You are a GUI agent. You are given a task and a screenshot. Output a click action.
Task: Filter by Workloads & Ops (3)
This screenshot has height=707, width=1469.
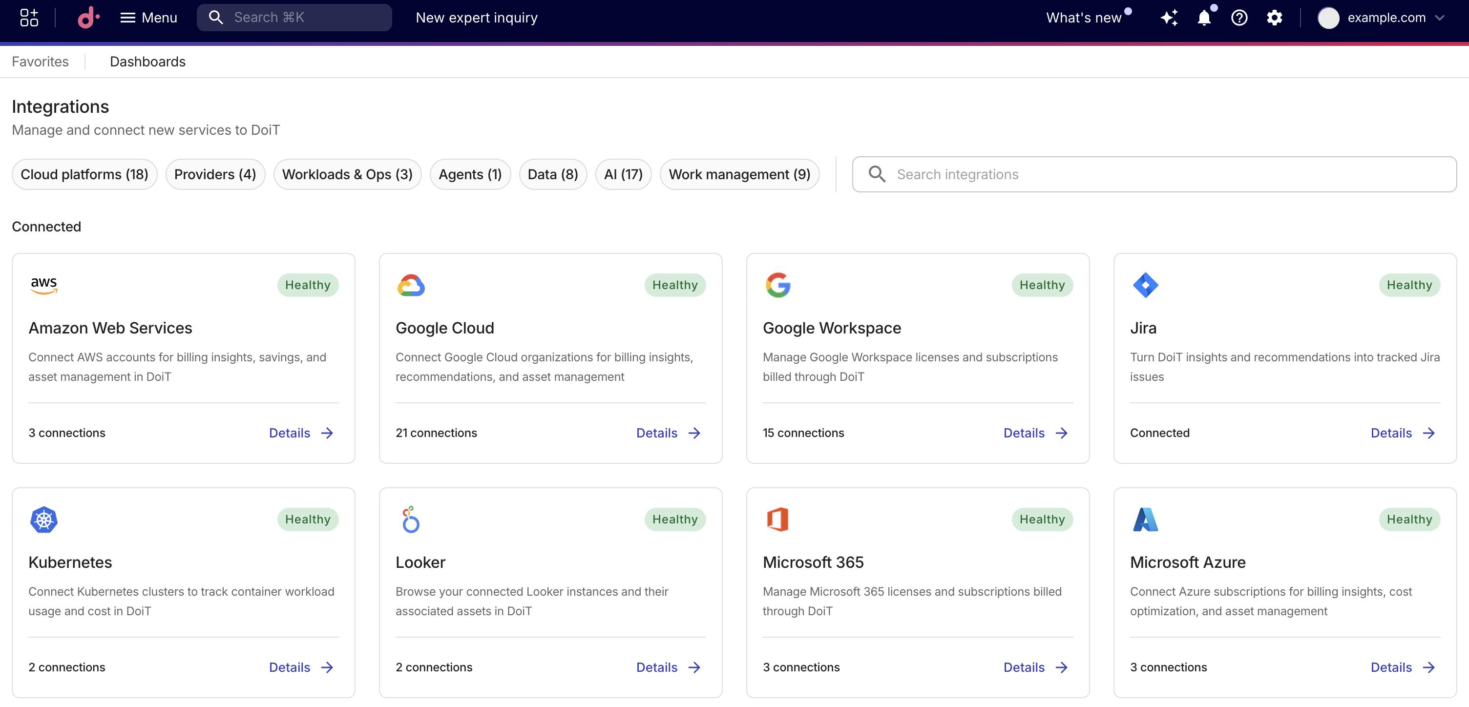347,174
